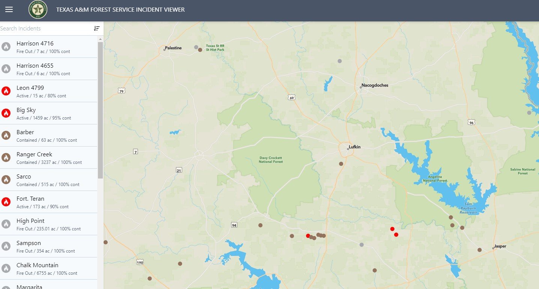Click the Sarco flame icon
The image size is (539, 289).
tap(6, 180)
